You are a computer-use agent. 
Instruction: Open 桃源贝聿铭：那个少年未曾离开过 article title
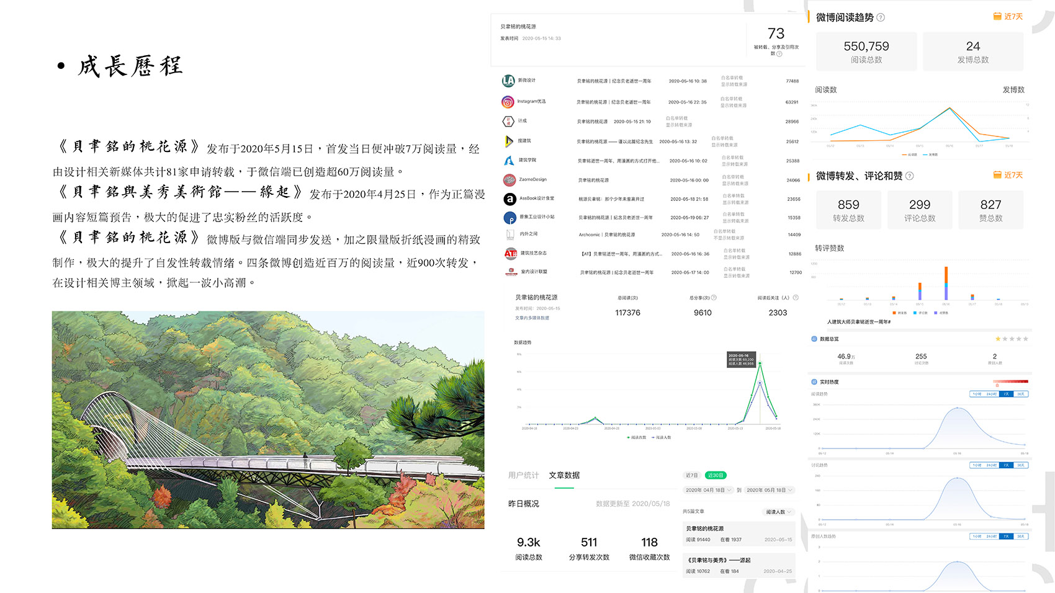coord(611,200)
